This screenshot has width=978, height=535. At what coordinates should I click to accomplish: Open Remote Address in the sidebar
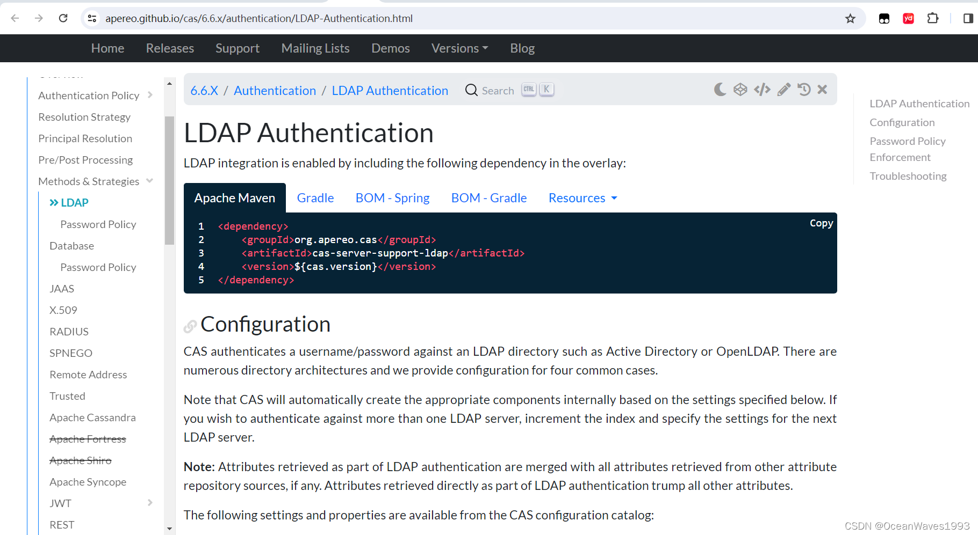point(88,375)
